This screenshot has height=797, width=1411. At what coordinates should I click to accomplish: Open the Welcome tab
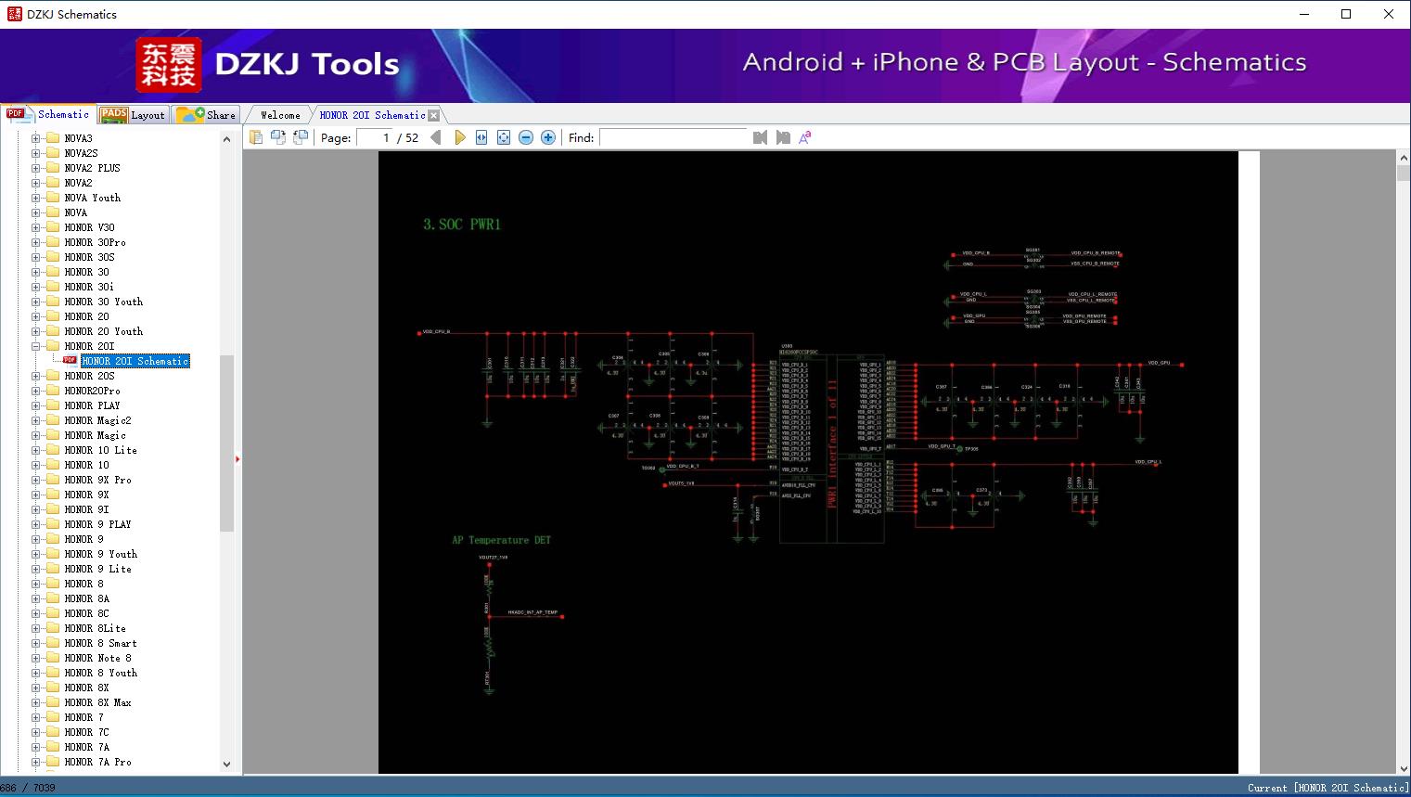click(280, 115)
